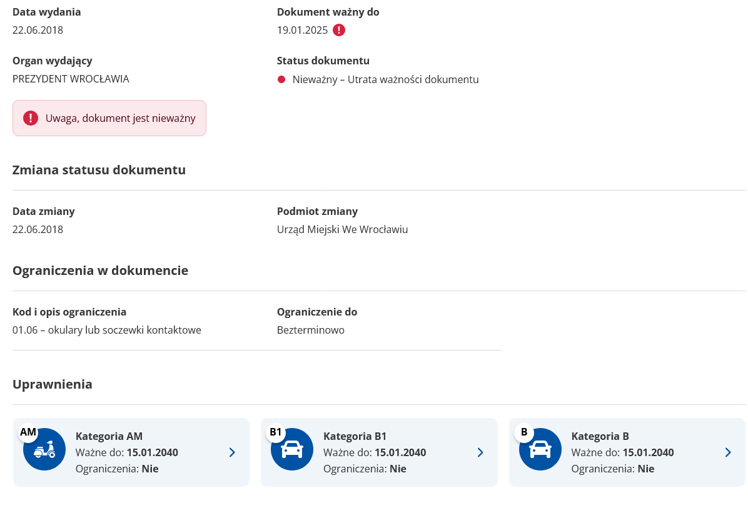The height and width of the screenshot is (508, 748).
Task: Click the red warning icon beside 19.01.2025
Action: pyautogui.click(x=338, y=30)
